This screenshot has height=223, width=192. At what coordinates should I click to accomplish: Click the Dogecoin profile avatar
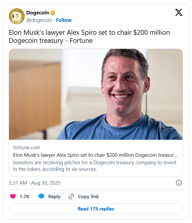pyautogui.click(x=17, y=16)
